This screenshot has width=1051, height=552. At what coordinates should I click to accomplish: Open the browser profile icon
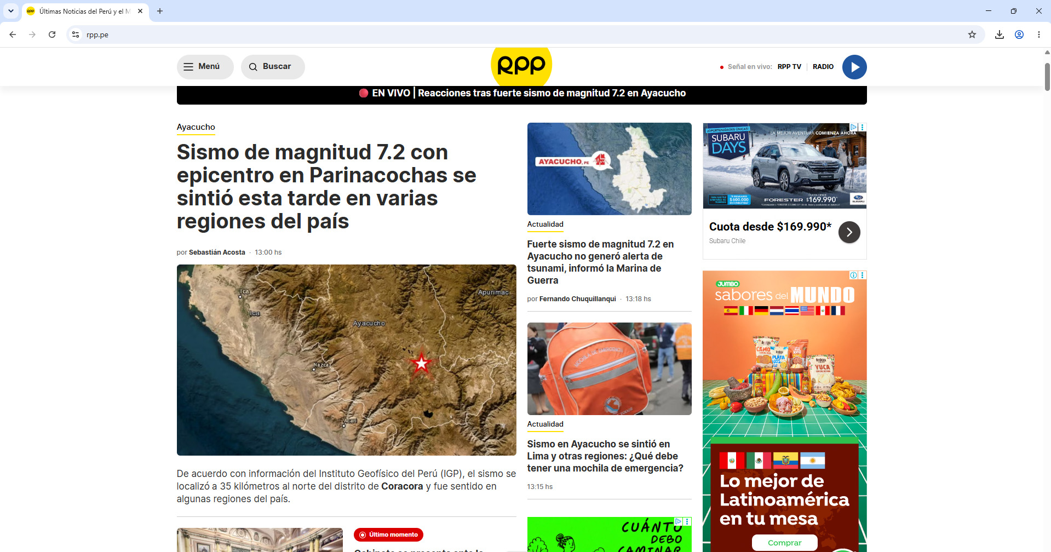point(1019,34)
